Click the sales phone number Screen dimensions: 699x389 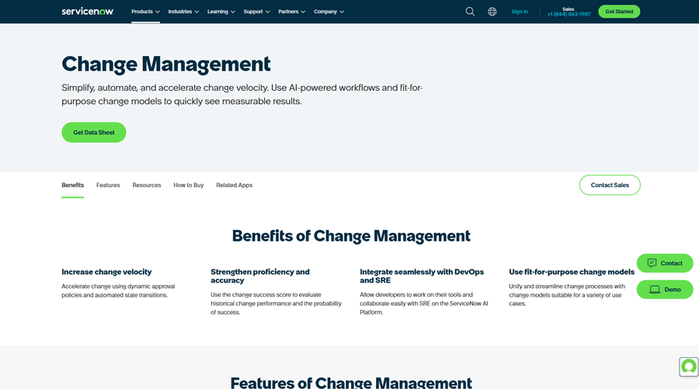(569, 14)
